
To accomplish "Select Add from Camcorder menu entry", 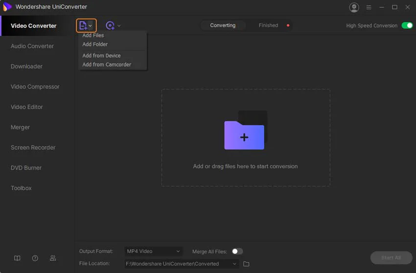I will click(107, 65).
